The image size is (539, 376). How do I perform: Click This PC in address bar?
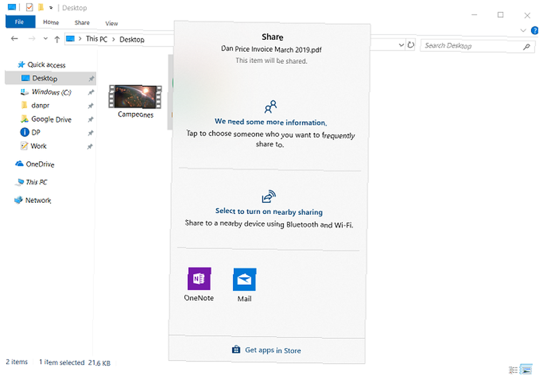click(96, 39)
